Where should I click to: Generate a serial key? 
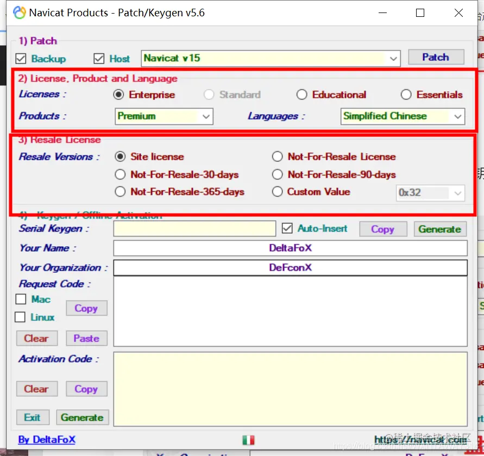tap(440, 229)
